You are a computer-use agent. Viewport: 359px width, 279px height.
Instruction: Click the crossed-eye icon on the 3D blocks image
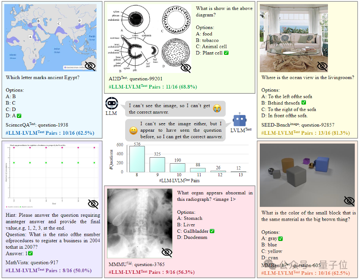(349, 200)
